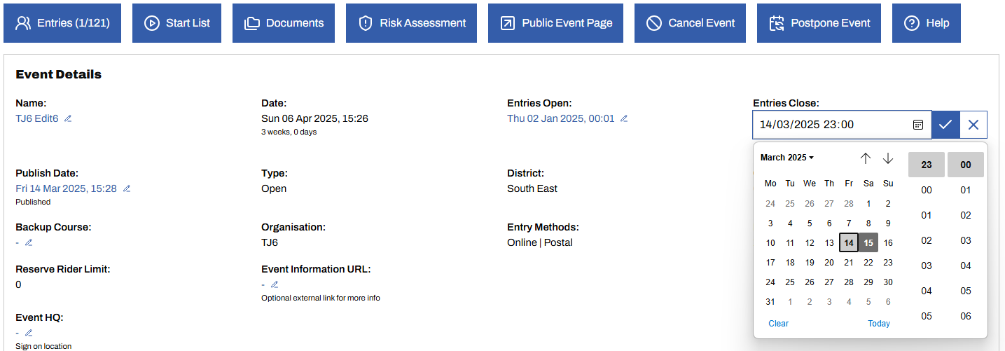Screen dimensions: 1005x351
Task: Select 21 March in the calendar
Action: [x=849, y=263]
